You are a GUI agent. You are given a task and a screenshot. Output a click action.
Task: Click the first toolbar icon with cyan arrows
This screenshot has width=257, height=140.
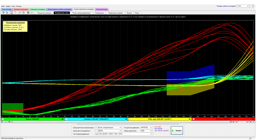click(4, 13)
